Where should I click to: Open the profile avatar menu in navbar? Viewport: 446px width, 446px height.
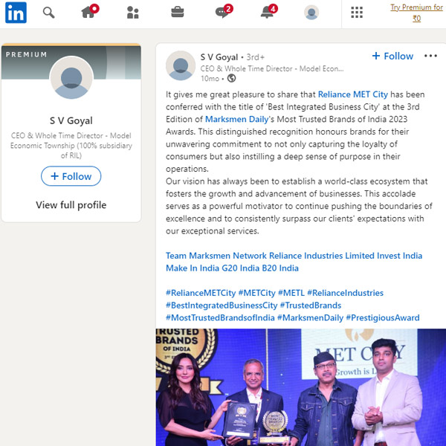311,13
